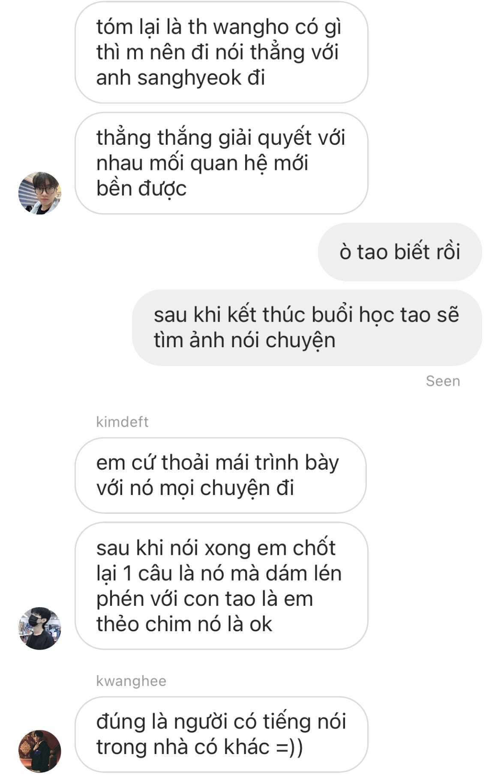Image resolution: width=501 pixels, height=784 pixels.
Task: Tap the sent message "ò tao biết rồi"
Action: [400, 252]
